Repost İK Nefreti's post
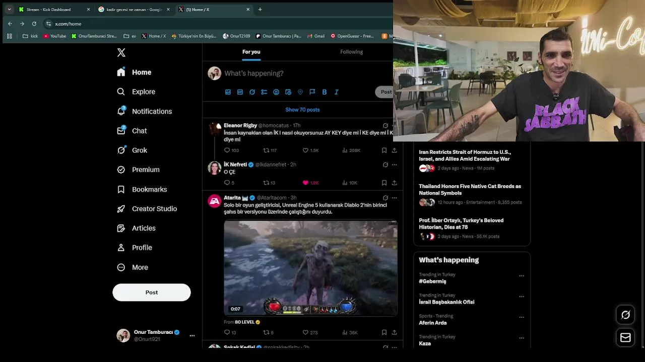 pyautogui.click(x=269, y=183)
